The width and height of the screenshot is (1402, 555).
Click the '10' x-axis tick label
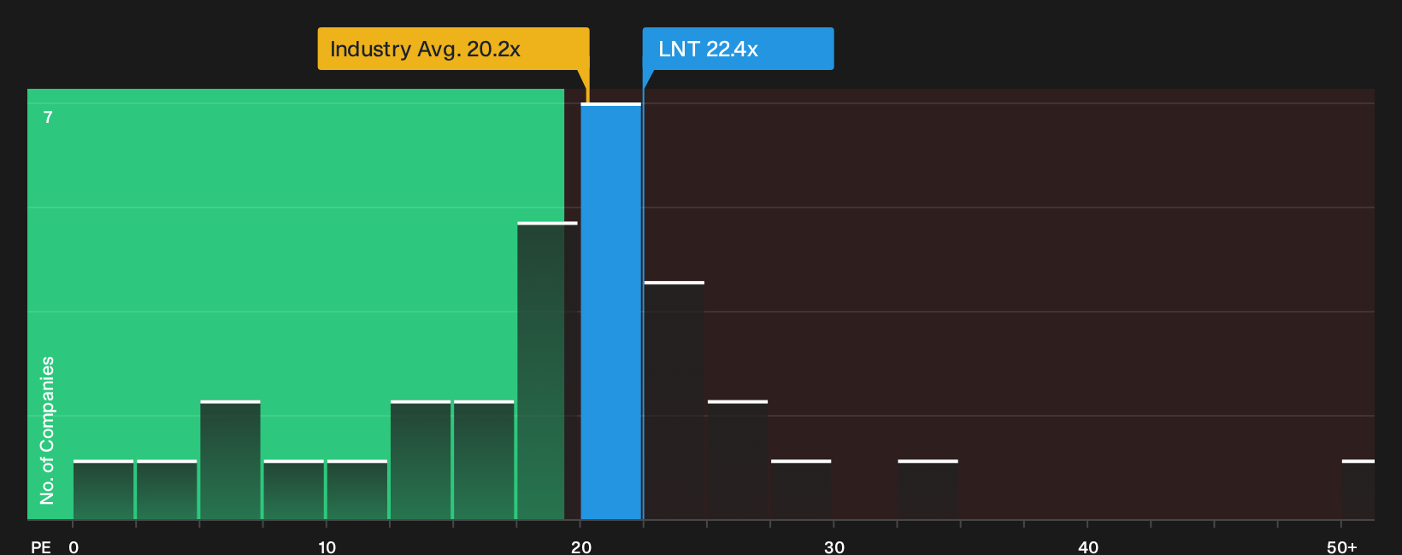point(327,547)
